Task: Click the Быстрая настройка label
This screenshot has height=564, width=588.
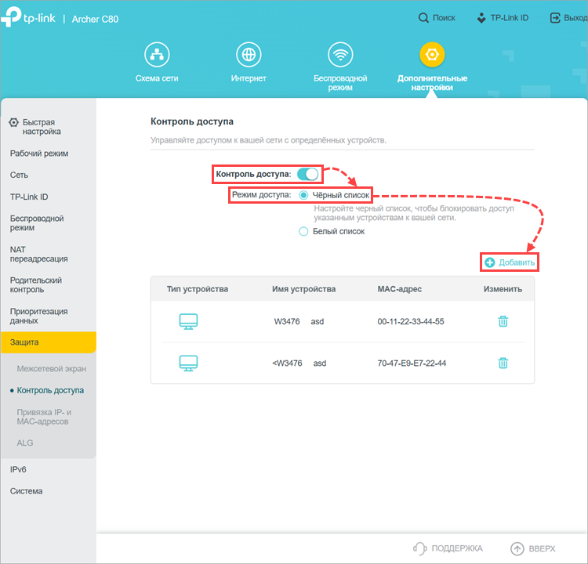Action: tap(42, 127)
